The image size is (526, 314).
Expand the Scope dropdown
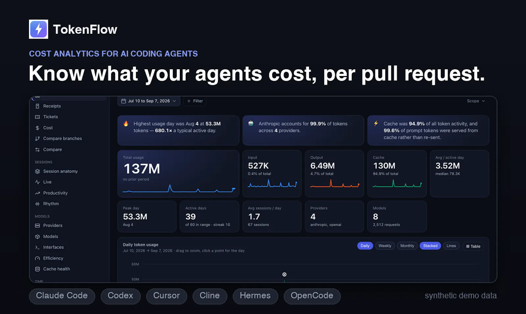[x=476, y=101]
